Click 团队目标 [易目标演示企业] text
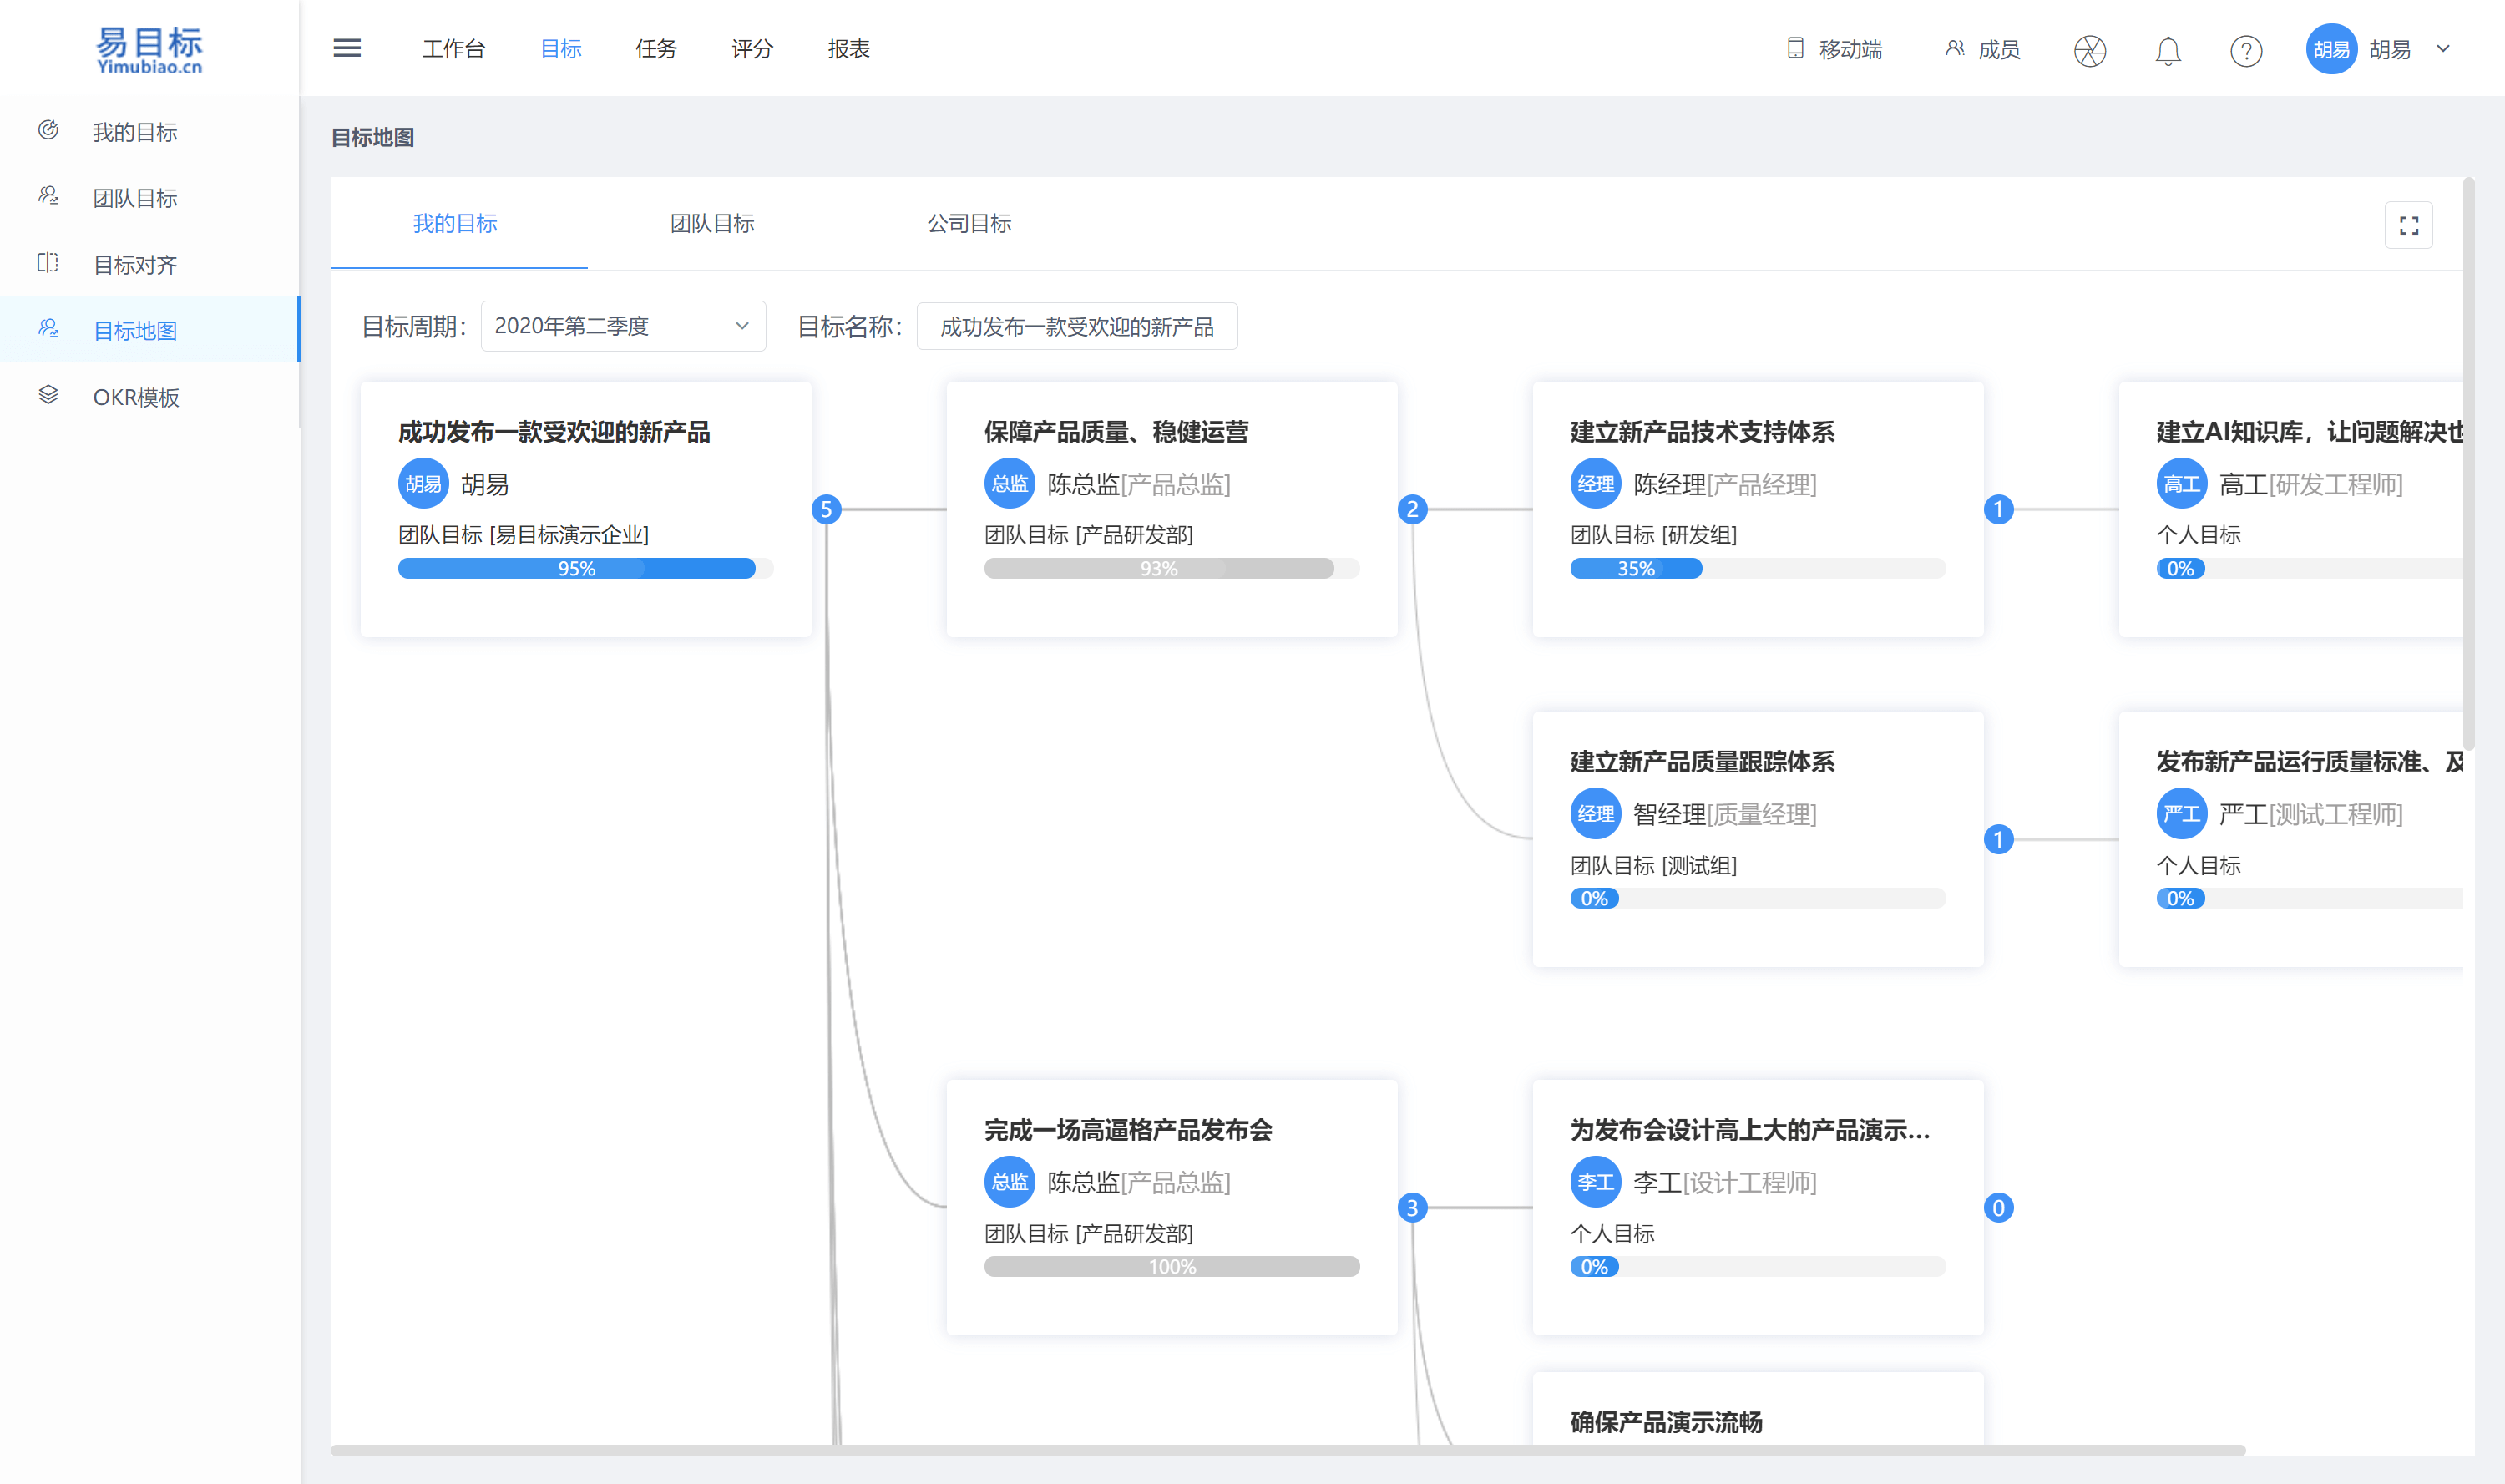 (523, 535)
